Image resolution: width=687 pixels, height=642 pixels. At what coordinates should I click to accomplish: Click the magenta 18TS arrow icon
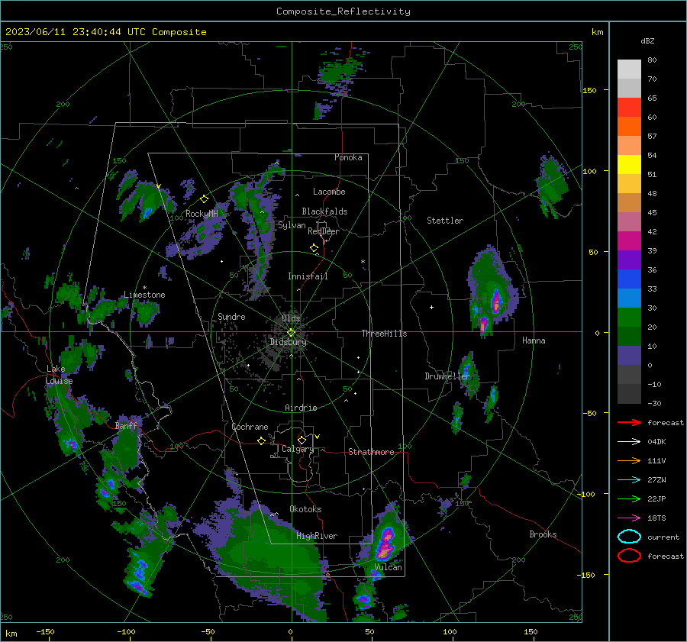coord(629,518)
